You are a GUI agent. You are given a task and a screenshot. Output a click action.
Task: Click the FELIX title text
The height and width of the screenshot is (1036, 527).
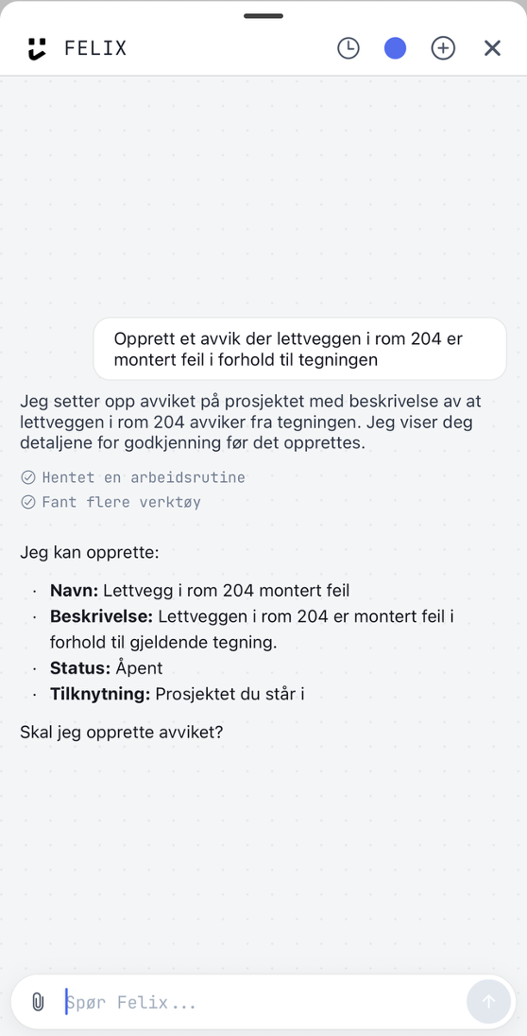[x=95, y=48]
